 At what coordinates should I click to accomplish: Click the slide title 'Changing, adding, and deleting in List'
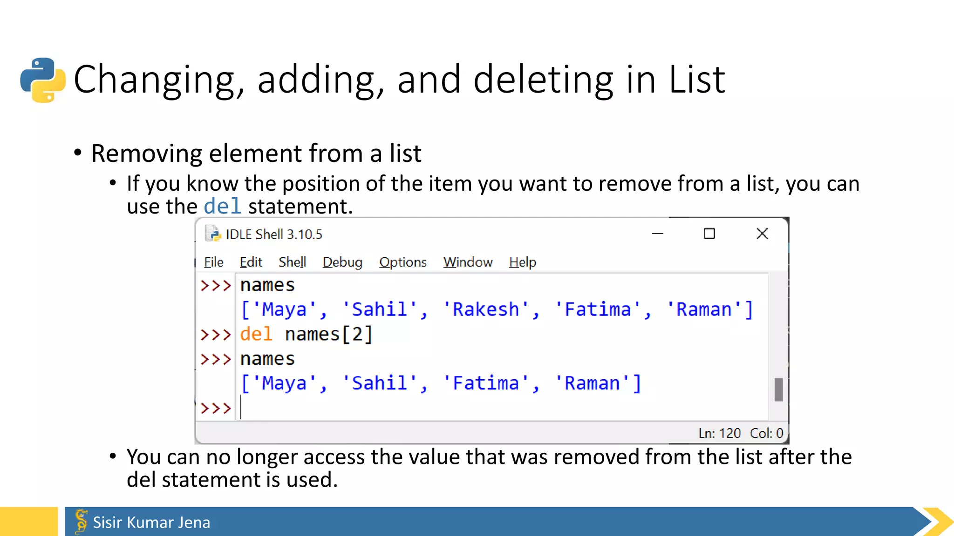(x=399, y=80)
